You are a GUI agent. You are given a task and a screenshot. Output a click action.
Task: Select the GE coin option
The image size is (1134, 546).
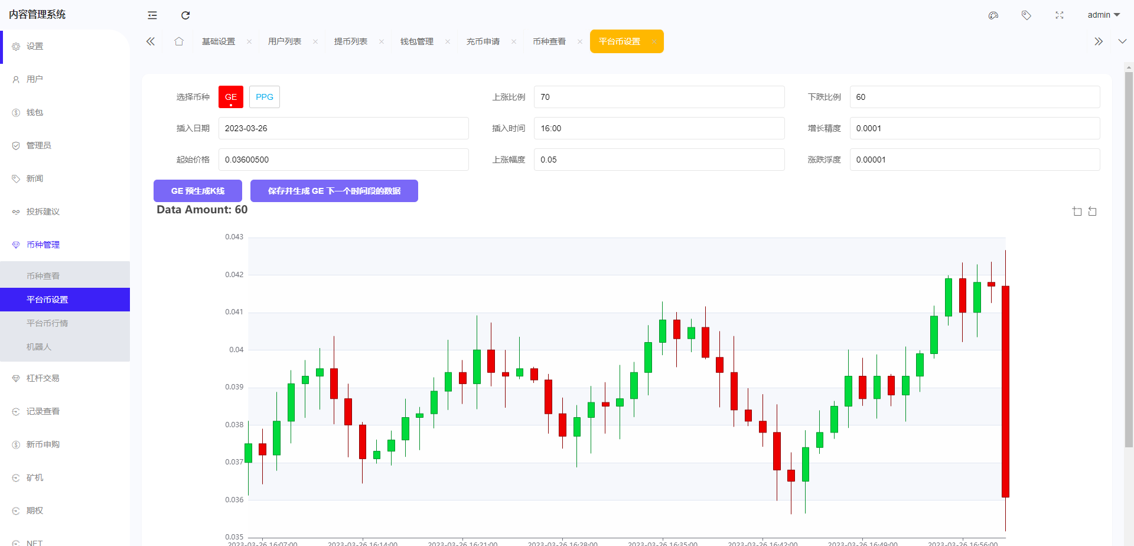tap(231, 97)
